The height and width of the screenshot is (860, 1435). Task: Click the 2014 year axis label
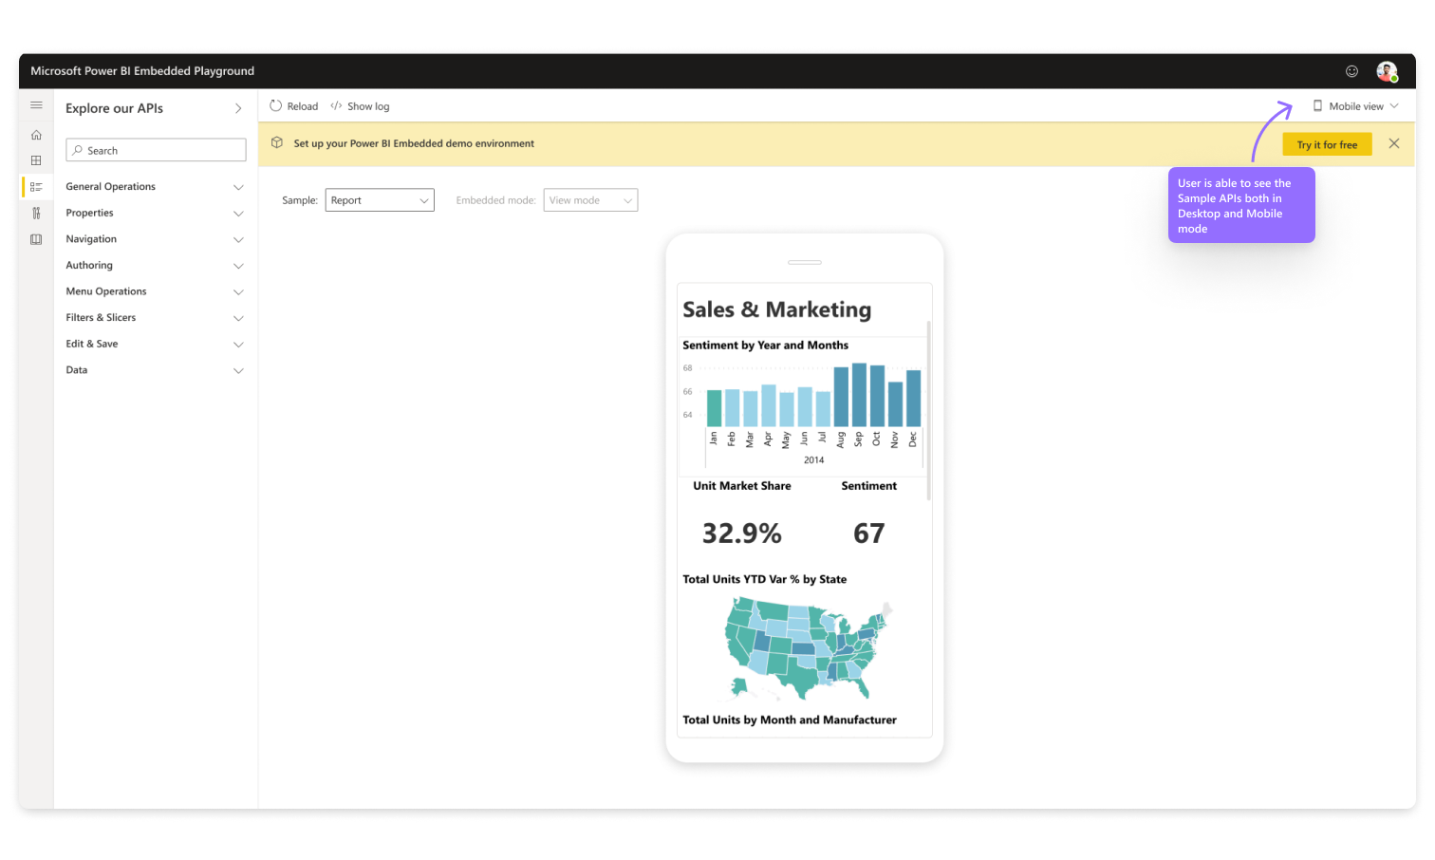click(x=813, y=460)
